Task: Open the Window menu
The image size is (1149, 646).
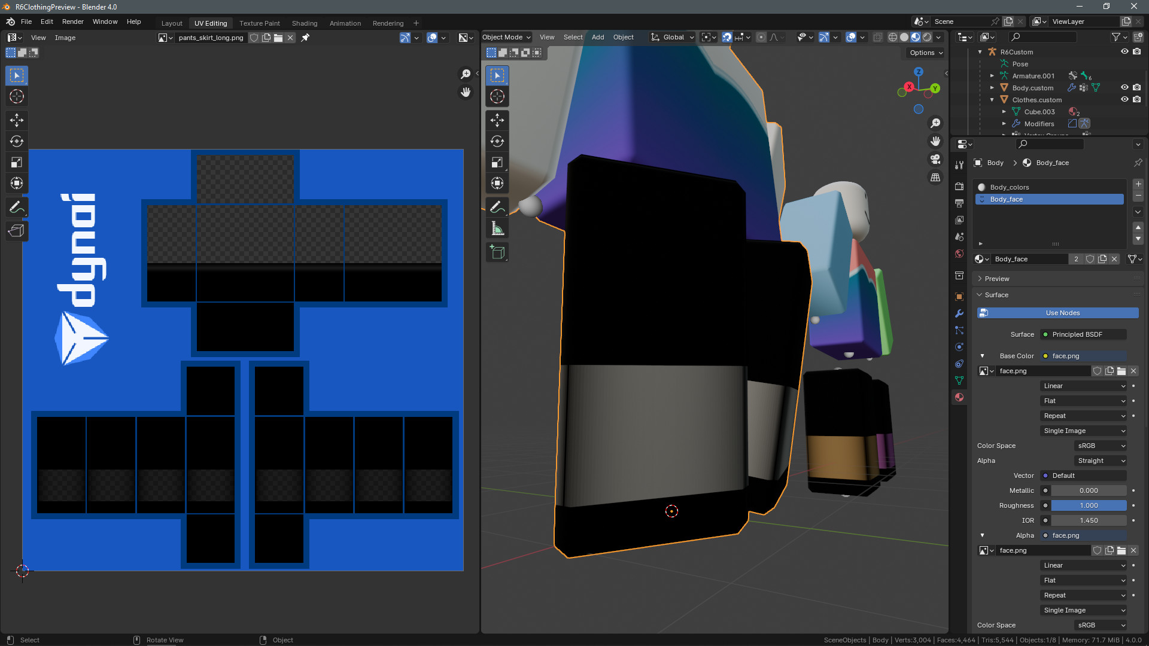Action: (x=105, y=22)
